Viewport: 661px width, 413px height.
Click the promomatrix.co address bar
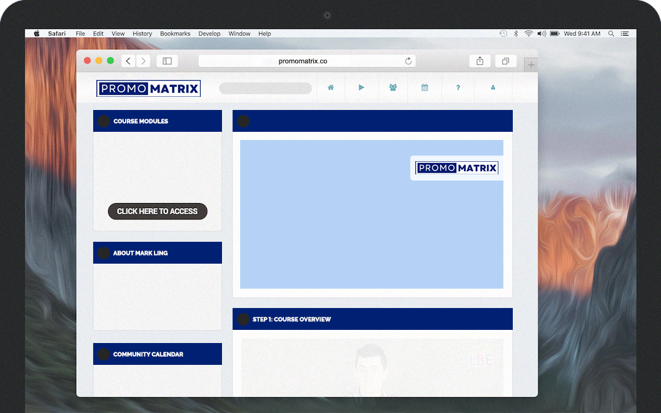pyautogui.click(x=303, y=61)
